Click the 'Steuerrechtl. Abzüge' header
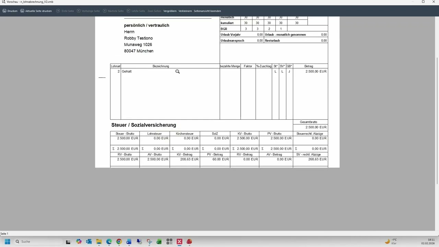Screen dimensions: 439x247 click(x=310, y=134)
